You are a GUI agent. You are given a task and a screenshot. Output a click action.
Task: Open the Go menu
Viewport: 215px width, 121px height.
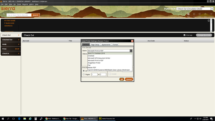15,4
